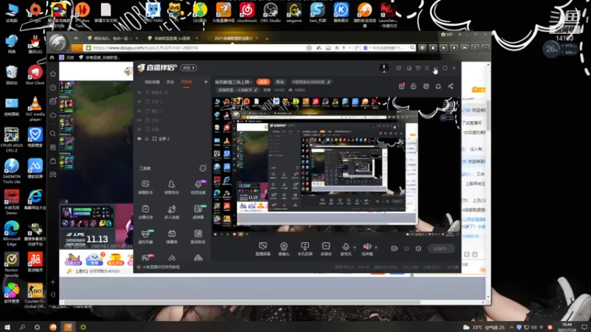Open the 弹幕助手 tool in toolbox
This screenshot has height=332, width=591.
[146, 187]
